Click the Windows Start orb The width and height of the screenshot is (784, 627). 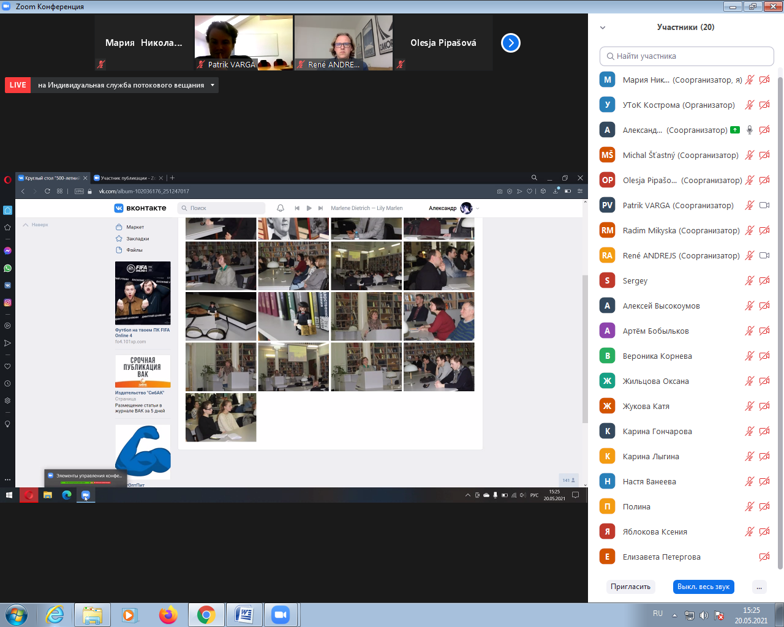click(x=17, y=614)
